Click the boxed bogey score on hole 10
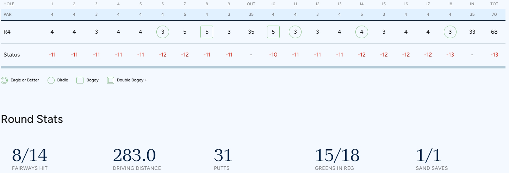The image size is (509, 173). [x=273, y=32]
